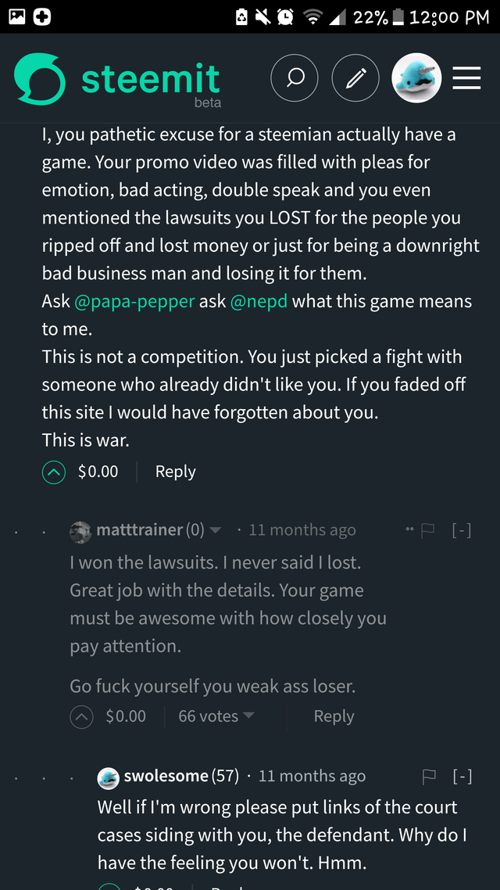The width and height of the screenshot is (500, 890).
Task: Tap the pencil compose post icon
Action: click(x=355, y=78)
